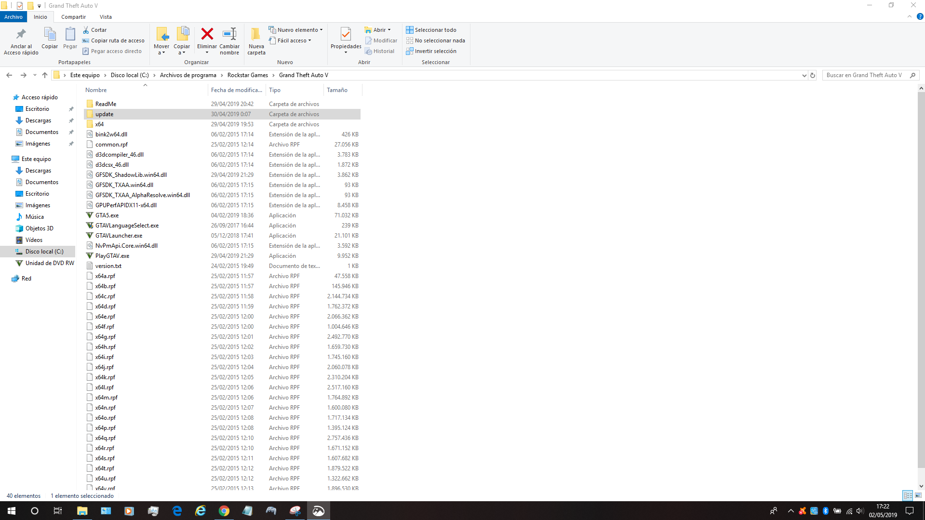Screen dimensions: 925x520
Task: Click Seleccionar todo
Action: [x=431, y=30]
